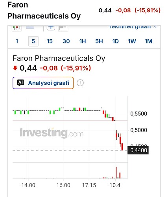Switch to the 15 minute interval

50,41
